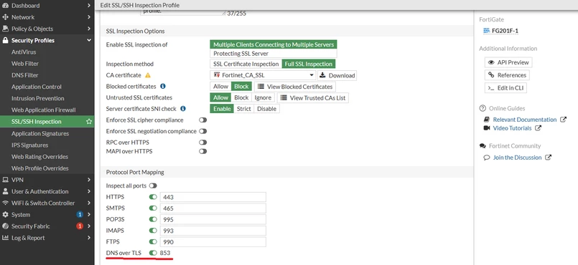Click the CA certificate warning triangle icon
Viewport: 578px width, 265px height.
[148, 75]
